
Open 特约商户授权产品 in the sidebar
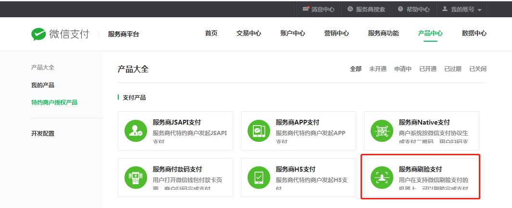tap(54, 103)
